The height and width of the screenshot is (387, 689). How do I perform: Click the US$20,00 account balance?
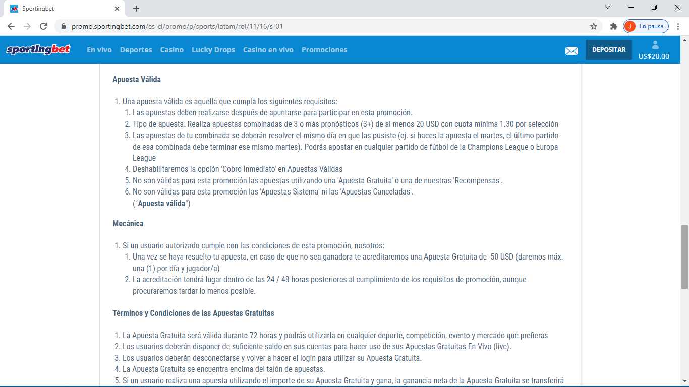click(x=654, y=56)
